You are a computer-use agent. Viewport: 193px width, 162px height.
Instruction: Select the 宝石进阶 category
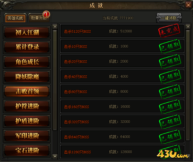pos(27,150)
